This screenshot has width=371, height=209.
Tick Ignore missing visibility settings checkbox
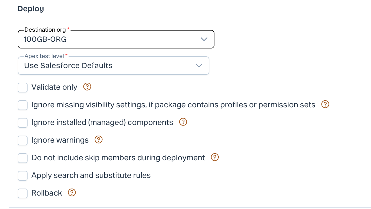[23, 105]
